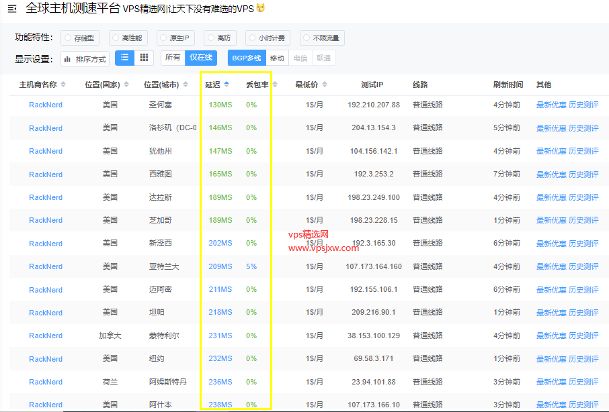Image resolution: width=609 pixels, height=412 pixels.
Task: Switch to list view icon
Action: [x=124, y=58]
